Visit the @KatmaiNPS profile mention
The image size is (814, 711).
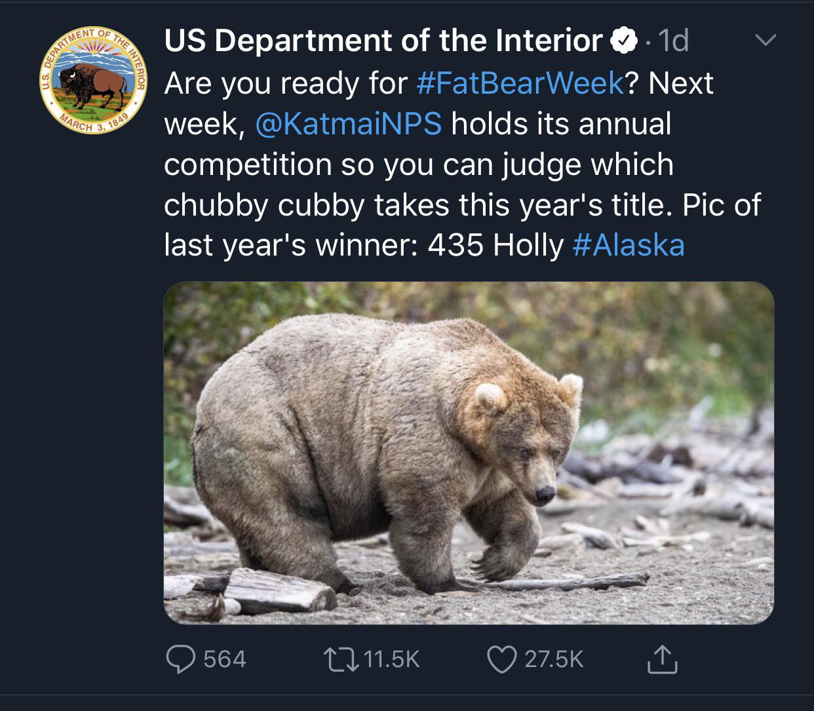(348, 124)
